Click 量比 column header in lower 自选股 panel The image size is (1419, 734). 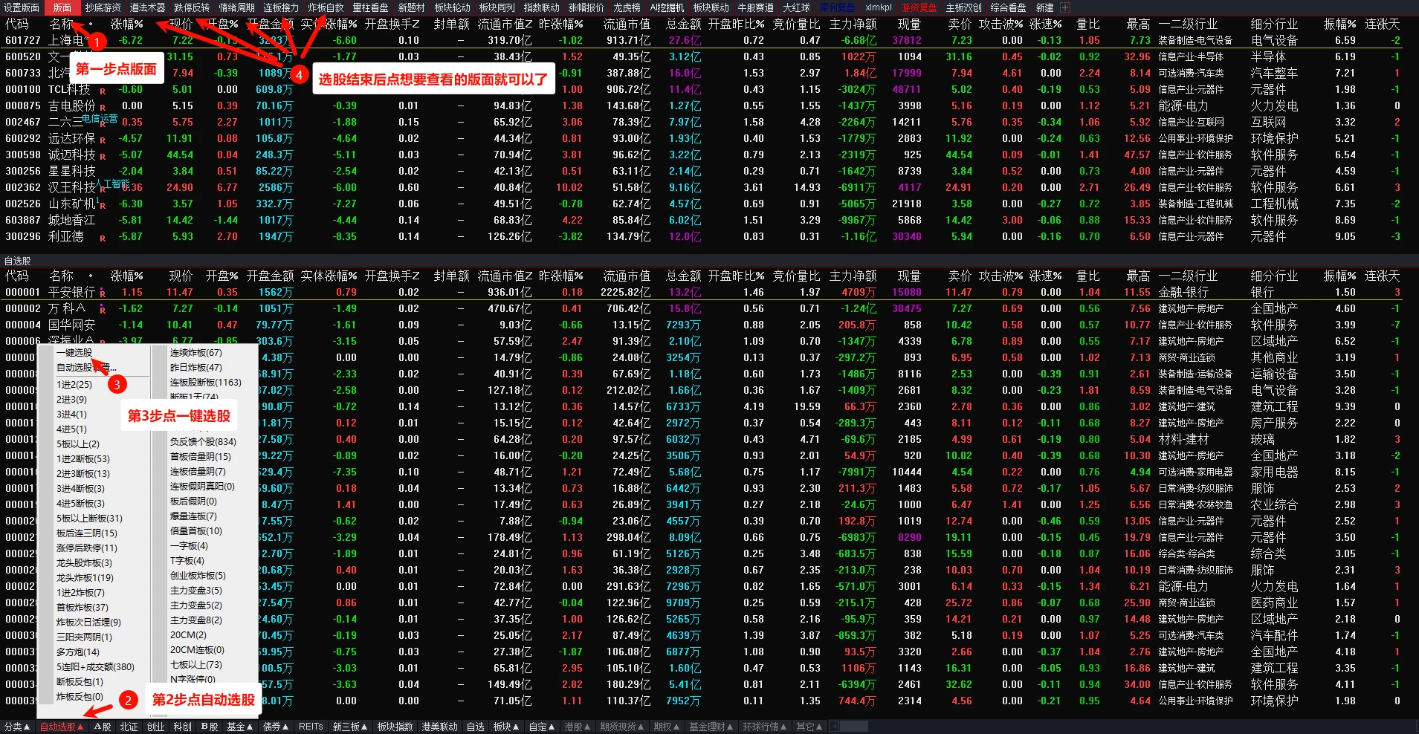coord(1088,276)
